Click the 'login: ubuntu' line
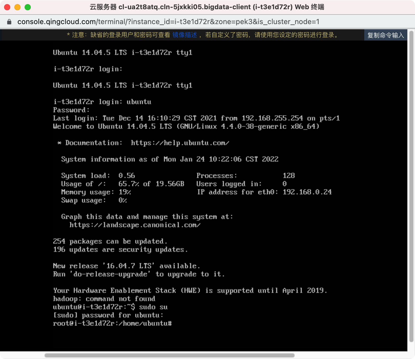 (x=102, y=102)
